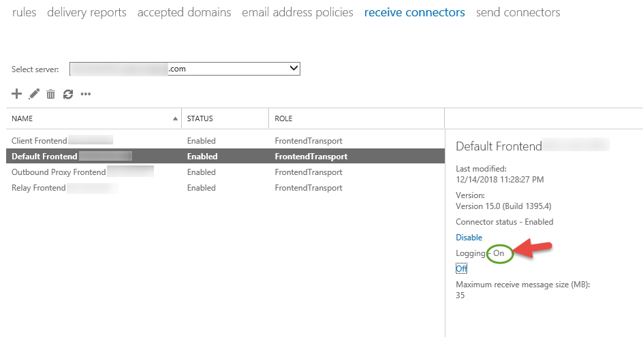Select the receive connectors tab
This screenshot has width=643, height=337.
point(414,12)
